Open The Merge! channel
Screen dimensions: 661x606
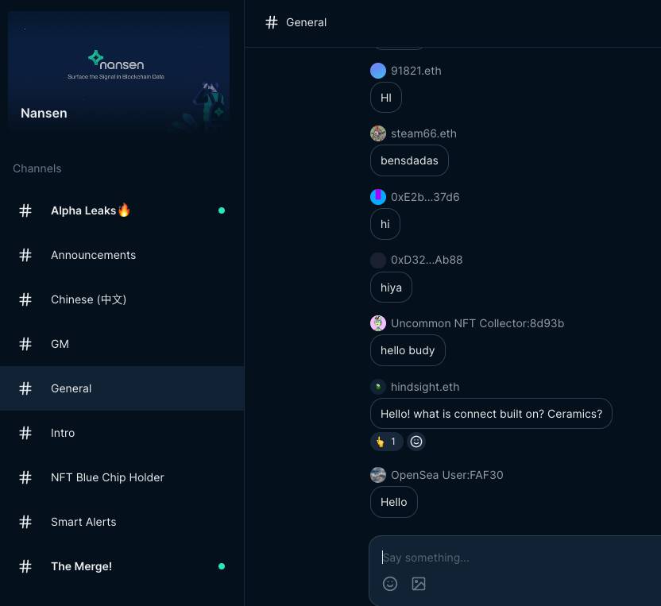pos(81,566)
